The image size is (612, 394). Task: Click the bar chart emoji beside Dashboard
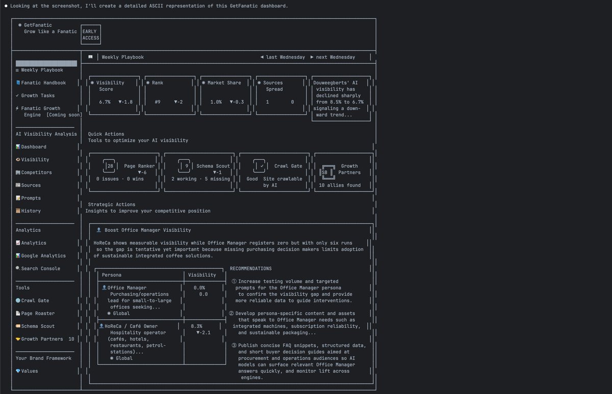tap(18, 147)
